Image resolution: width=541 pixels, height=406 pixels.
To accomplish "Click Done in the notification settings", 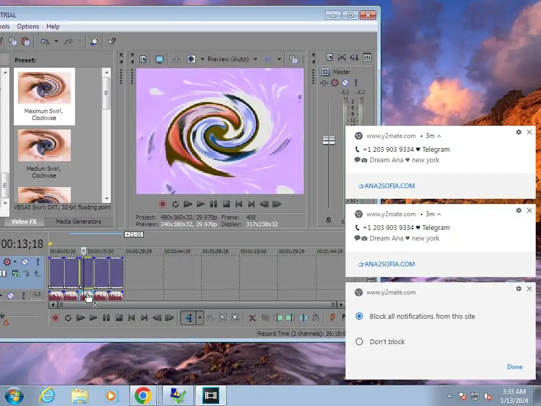I will tap(515, 367).
